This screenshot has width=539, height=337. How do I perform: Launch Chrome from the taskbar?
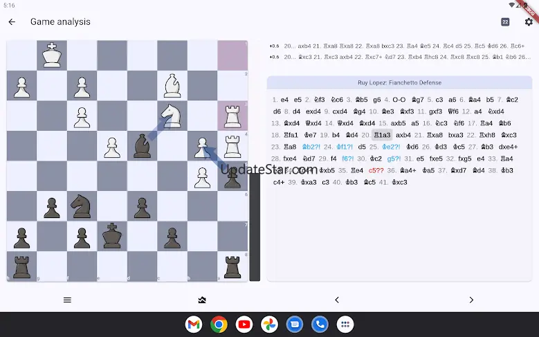[x=219, y=325]
